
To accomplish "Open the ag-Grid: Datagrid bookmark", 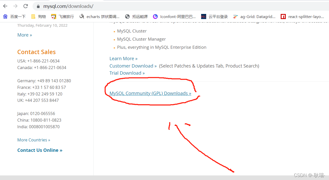I will [254, 16].
